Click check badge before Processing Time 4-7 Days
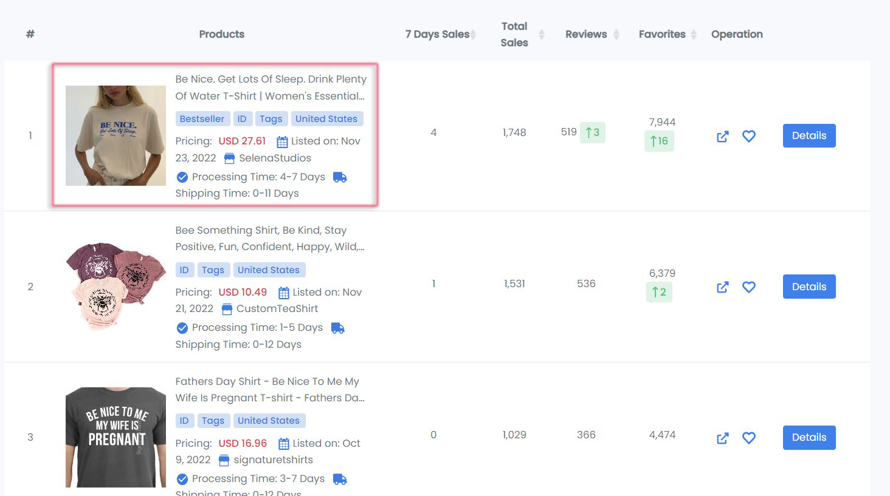Image resolution: width=890 pixels, height=496 pixels. coord(182,177)
